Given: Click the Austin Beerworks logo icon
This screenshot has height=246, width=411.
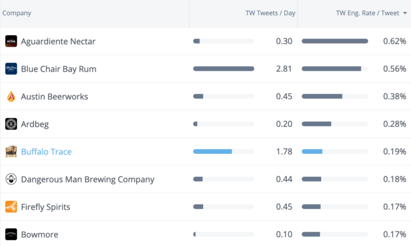Looking at the screenshot, I should (11, 96).
